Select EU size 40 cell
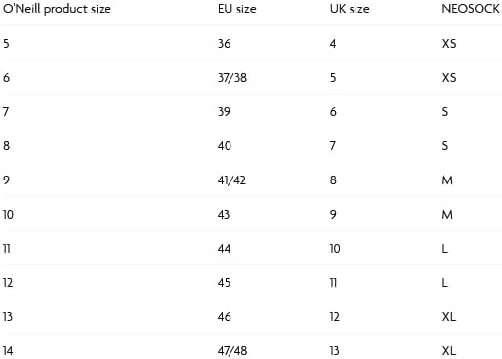The width and height of the screenshot is (502, 359). [225, 146]
